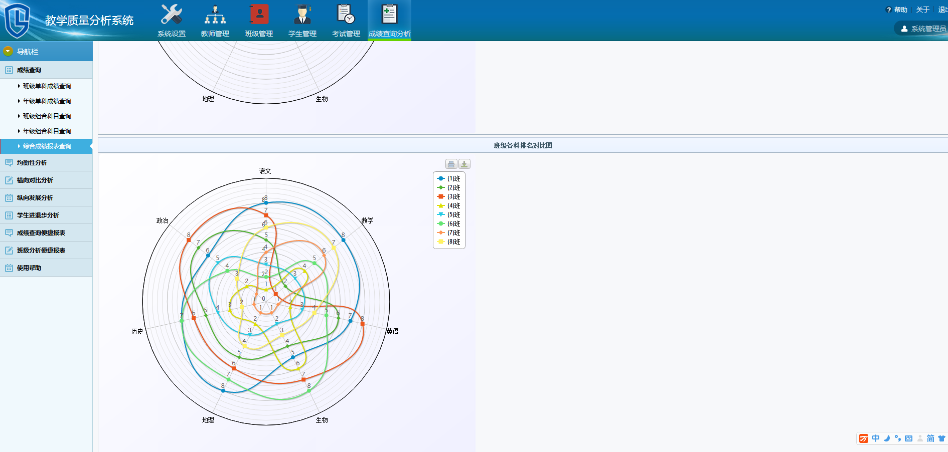Click the 帮助 link
This screenshot has width=948, height=452.
click(x=901, y=10)
